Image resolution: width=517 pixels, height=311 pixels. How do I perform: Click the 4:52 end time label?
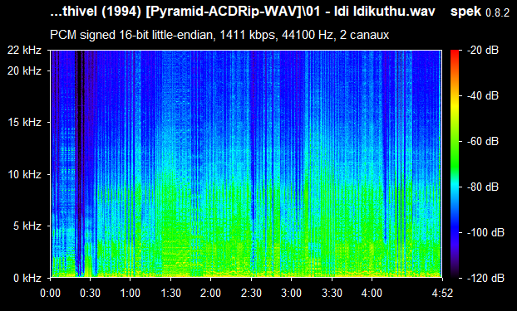[443, 293]
